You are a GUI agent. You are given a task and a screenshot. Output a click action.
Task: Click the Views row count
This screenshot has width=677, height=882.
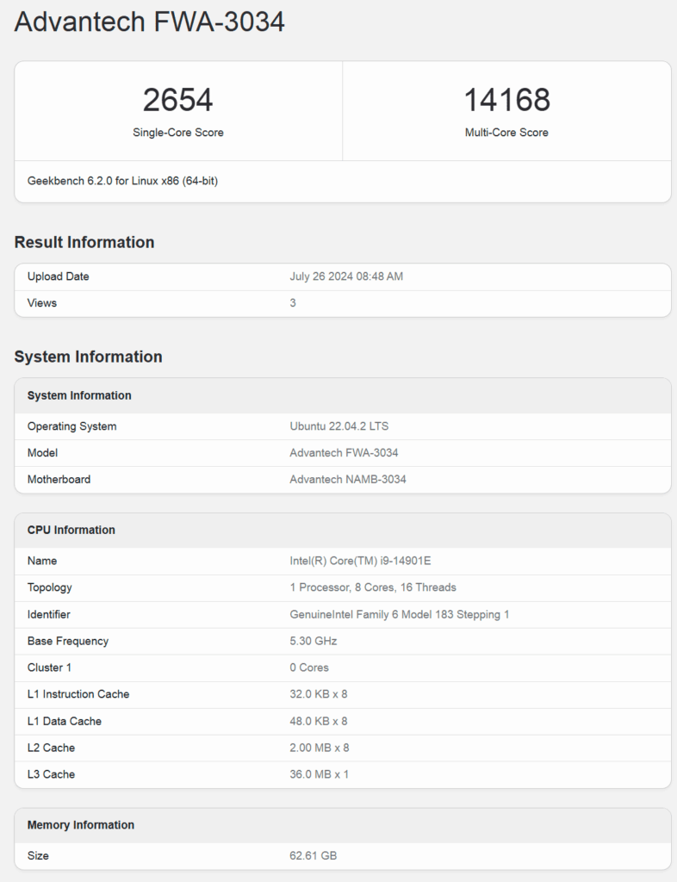click(x=293, y=302)
